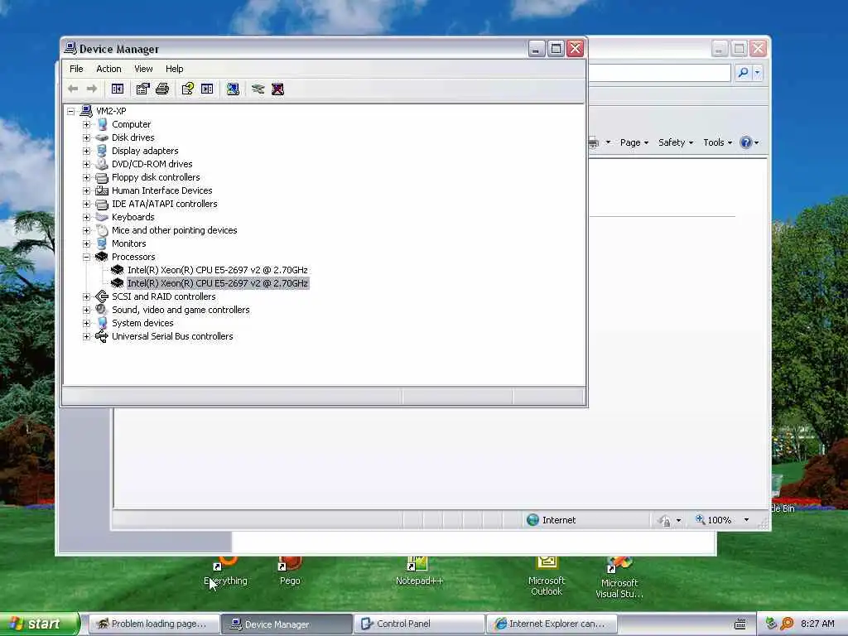
Task: Open Tools dropdown in Internet Explorer
Action: click(x=718, y=142)
